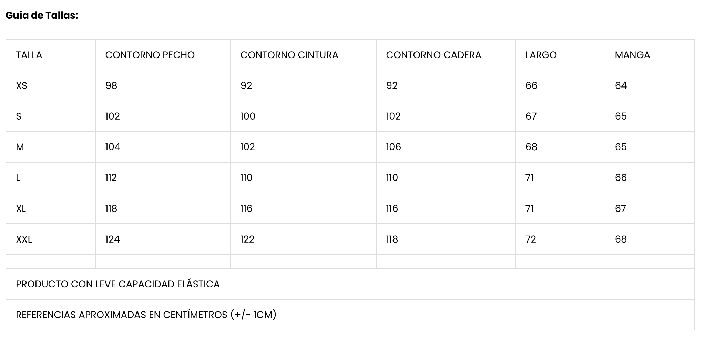Select the TALLA column header

click(x=29, y=55)
